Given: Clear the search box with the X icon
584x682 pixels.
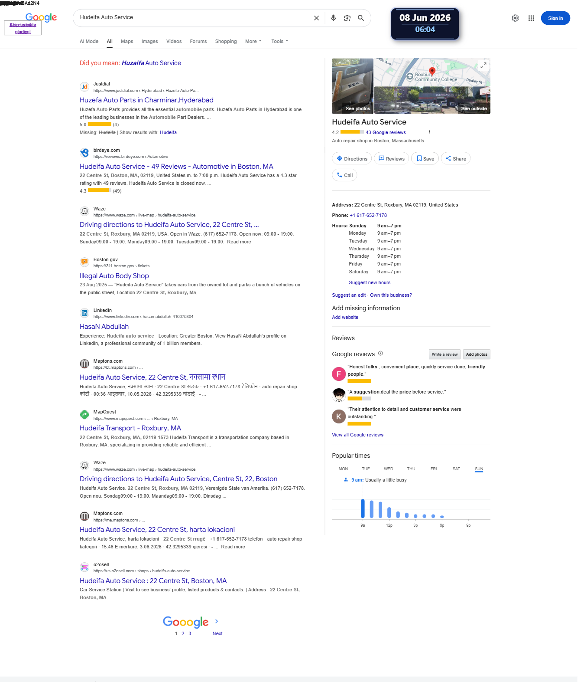Looking at the screenshot, I should tap(316, 18).
